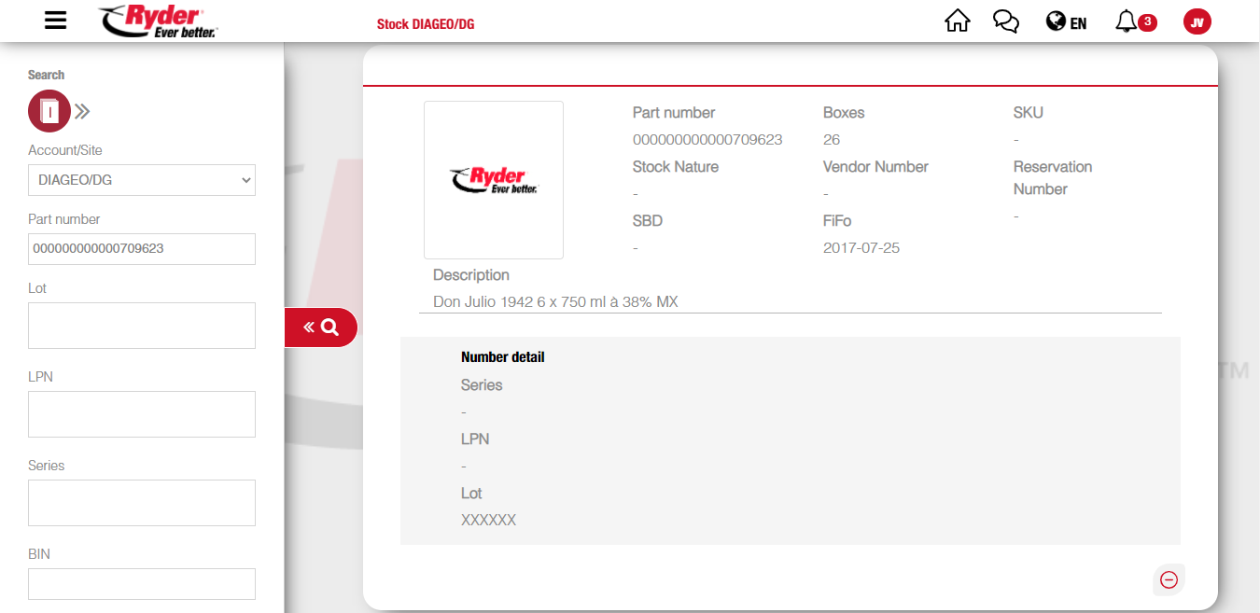Viewport: 1260px width, 613px height.
Task: Click into the Part number field
Action: 142,249
